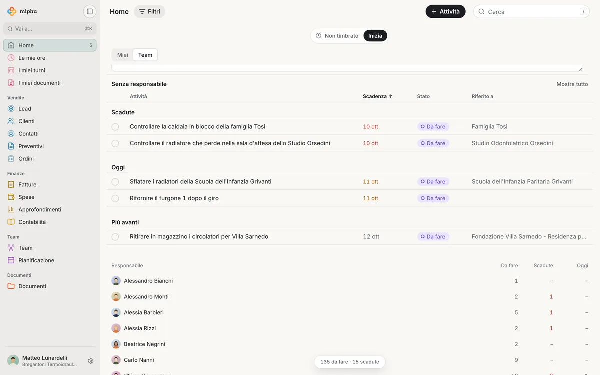600x375 pixels.
Task: Click the Responsabile column header
Action: click(127, 266)
